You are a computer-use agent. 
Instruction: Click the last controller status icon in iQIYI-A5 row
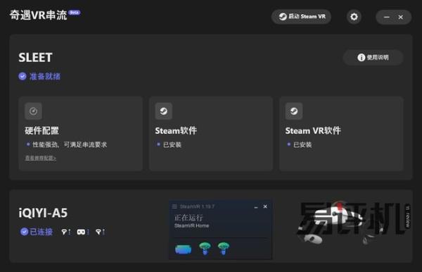coord(98,232)
